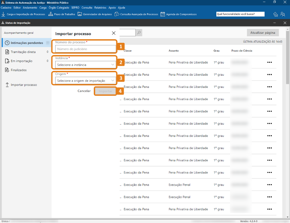
Task: Open Agenda de Compromissos calendar icon
Action: tap(163, 14)
